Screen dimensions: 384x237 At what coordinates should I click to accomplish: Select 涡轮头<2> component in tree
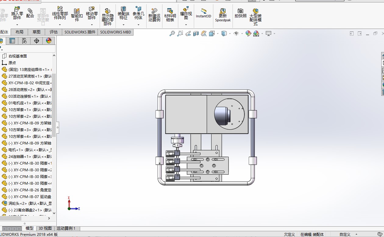pyautogui.click(x=30, y=203)
